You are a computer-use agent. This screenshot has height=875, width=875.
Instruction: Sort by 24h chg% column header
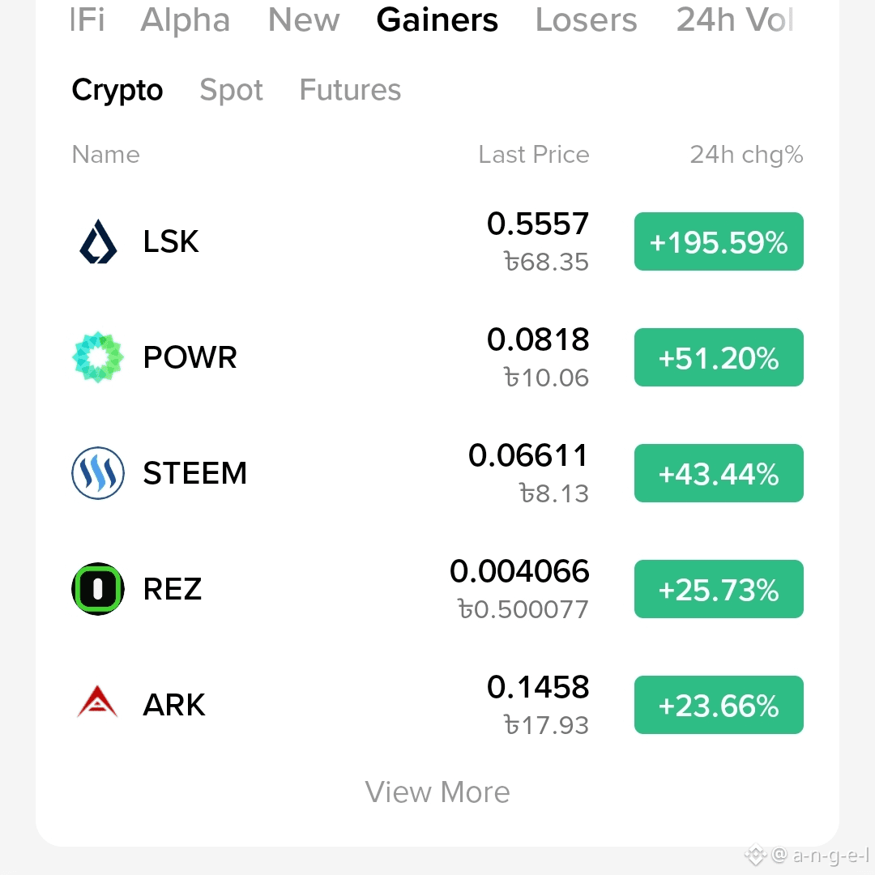coord(747,155)
